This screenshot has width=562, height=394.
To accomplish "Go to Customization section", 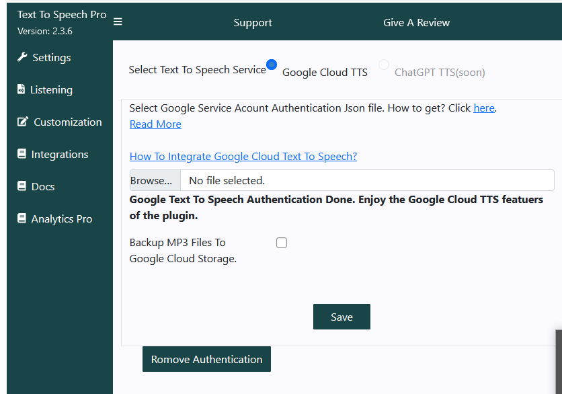I will pos(68,122).
